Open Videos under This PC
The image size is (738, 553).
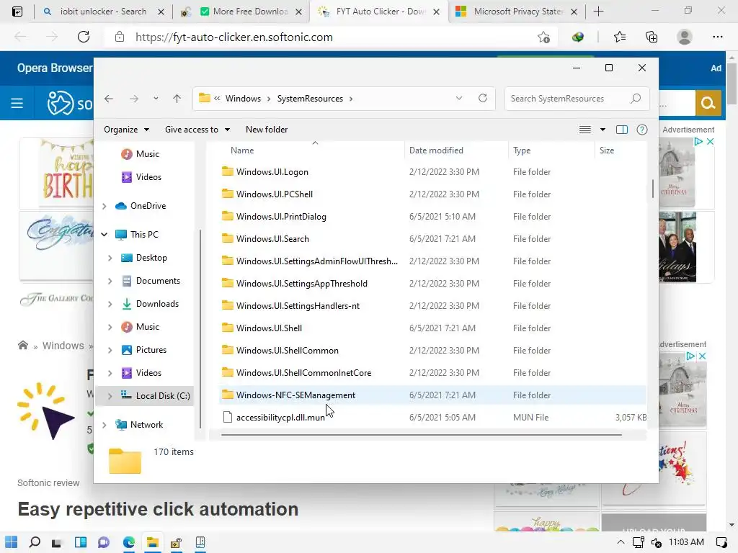point(148,373)
